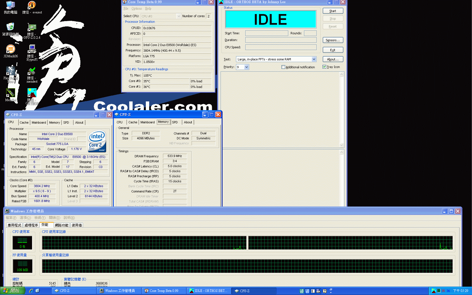Open the 使用者 tab in Task Manager
This screenshot has width=472, height=295.
pyautogui.click(x=77, y=225)
